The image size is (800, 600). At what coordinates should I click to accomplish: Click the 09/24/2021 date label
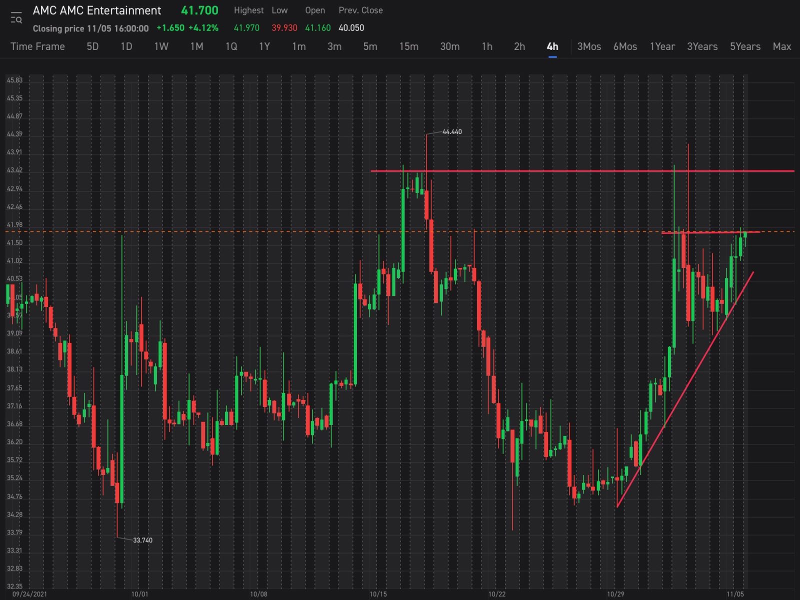(29, 594)
